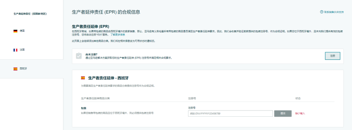
Task: Click the Spanish flag icon in sidebar
Action: click(x=15, y=69)
